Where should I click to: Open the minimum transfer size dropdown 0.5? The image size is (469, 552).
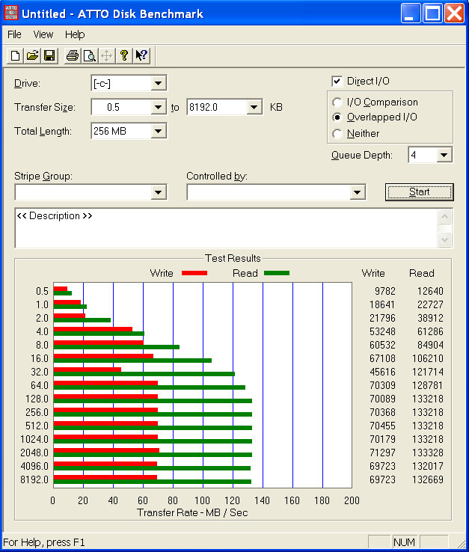tap(158, 107)
